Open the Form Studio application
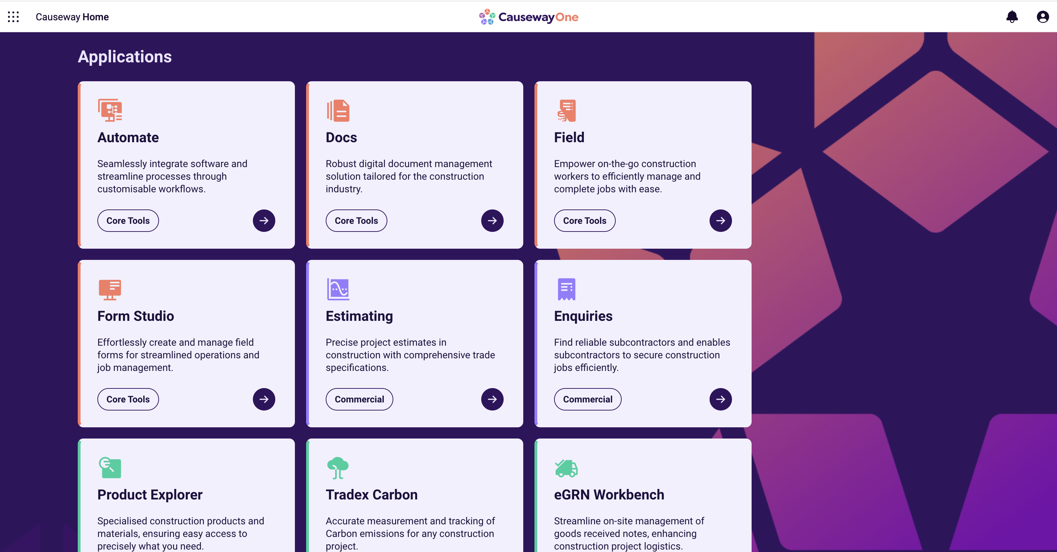This screenshot has height=552, width=1057. 264,399
